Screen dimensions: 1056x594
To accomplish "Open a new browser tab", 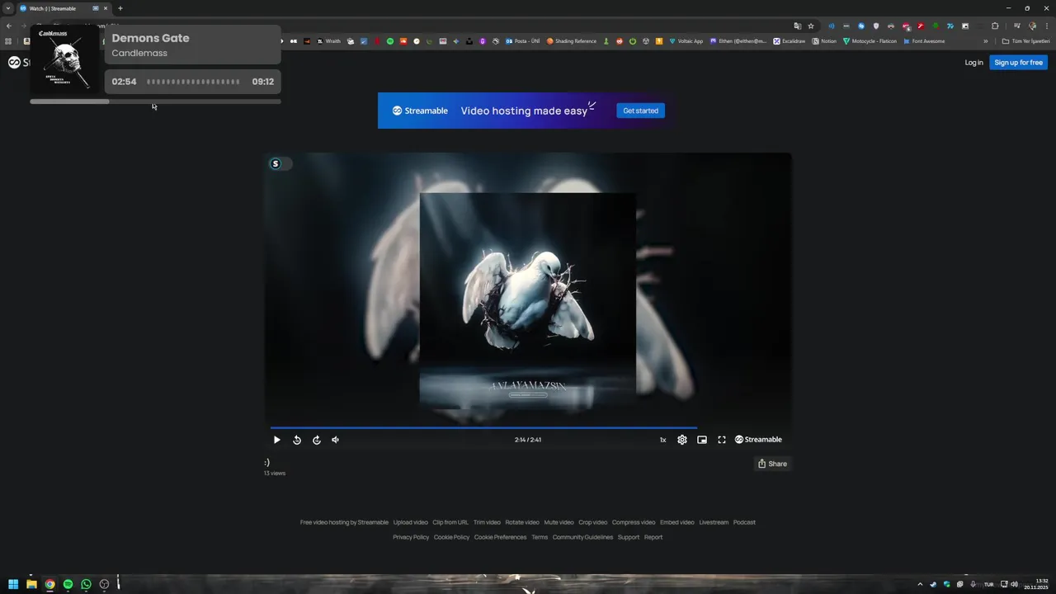I will pyautogui.click(x=120, y=8).
